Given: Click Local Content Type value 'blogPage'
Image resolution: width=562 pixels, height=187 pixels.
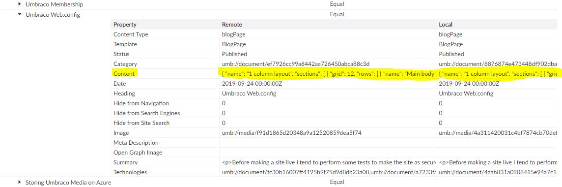Looking at the screenshot, I should (450, 34).
